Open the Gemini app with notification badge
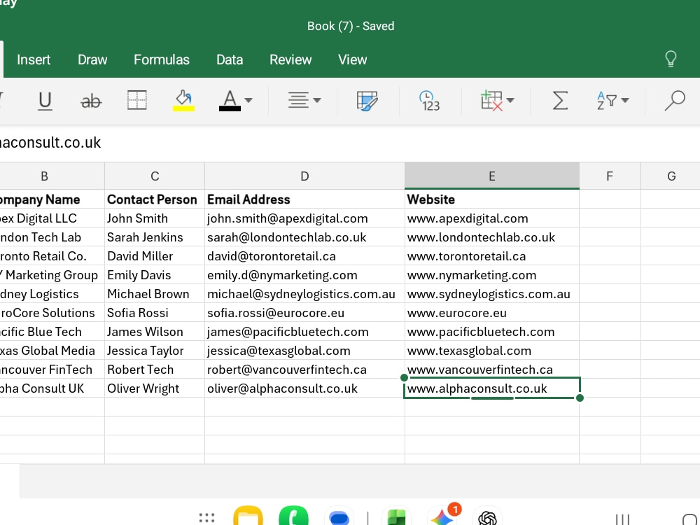 [443, 516]
